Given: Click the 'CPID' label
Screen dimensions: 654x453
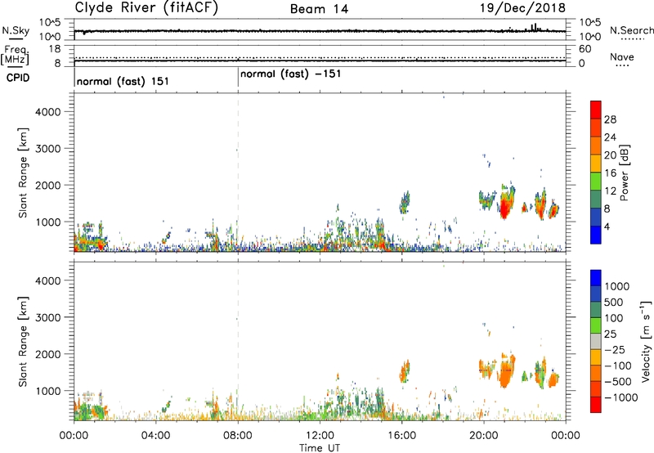Looking at the screenshot, I should click(x=18, y=78).
